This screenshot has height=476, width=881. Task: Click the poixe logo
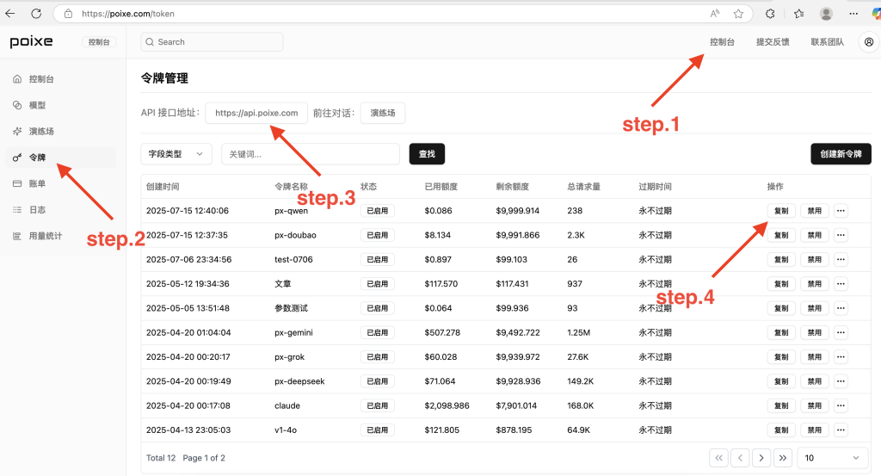click(x=32, y=42)
